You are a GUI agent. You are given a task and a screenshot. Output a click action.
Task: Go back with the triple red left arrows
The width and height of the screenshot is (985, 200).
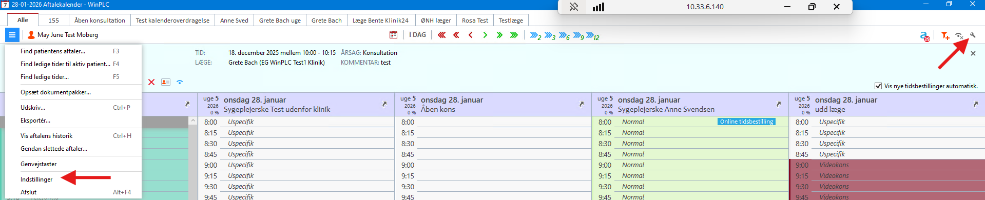click(x=441, y=35)
